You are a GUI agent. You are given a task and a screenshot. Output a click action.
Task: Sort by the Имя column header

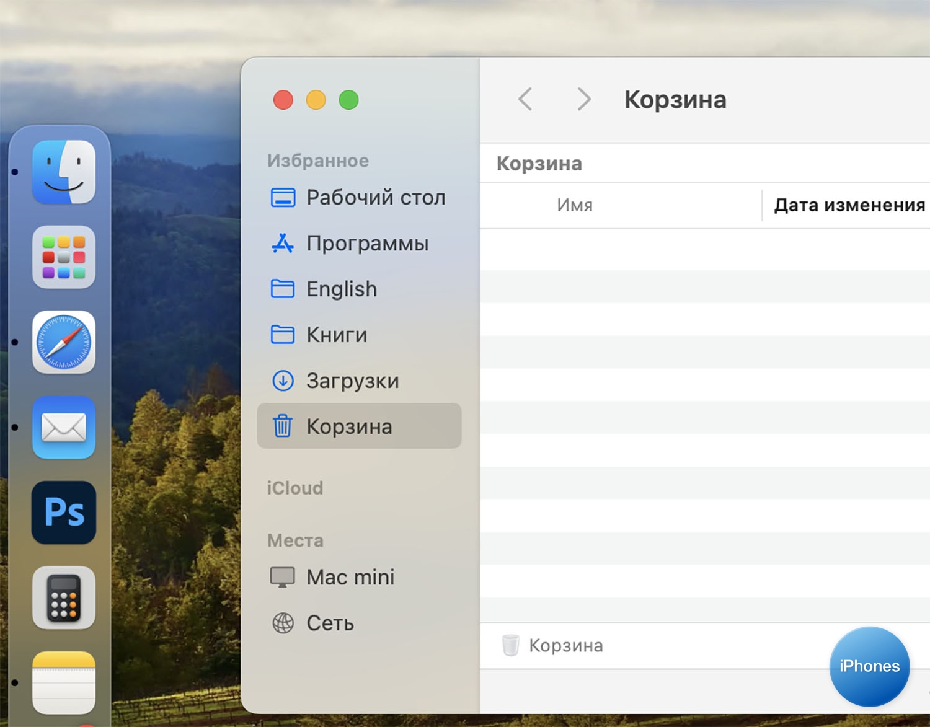(x=575, y=205)
